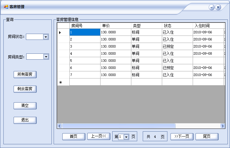
Task: Click 单间 type cell of room 2
Action: [146, 39]
